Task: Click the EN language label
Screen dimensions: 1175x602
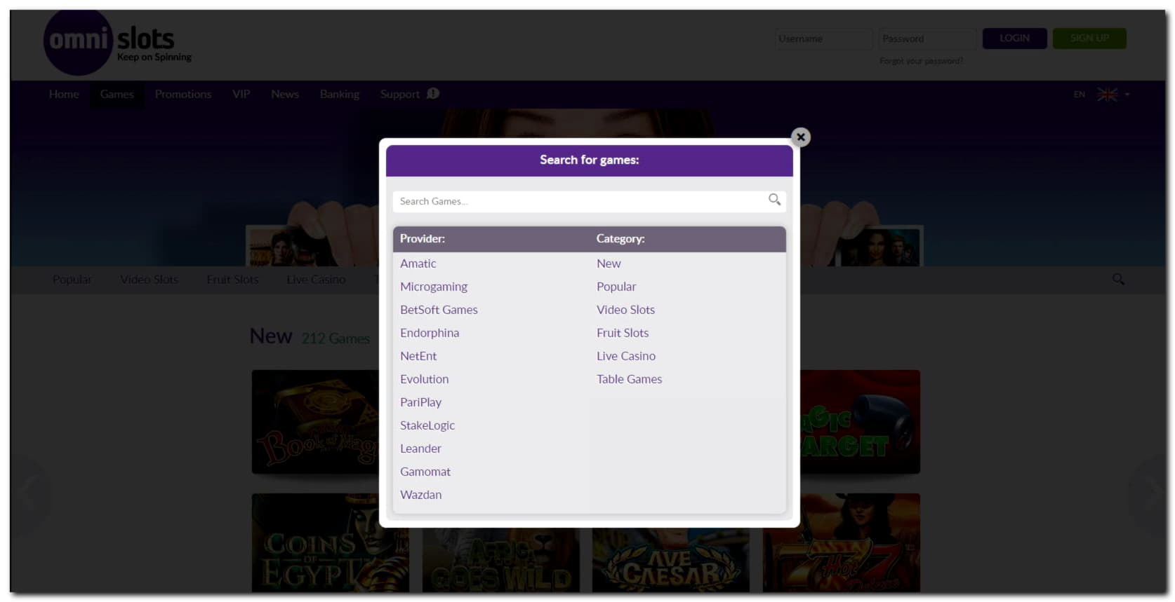Action: click(1080, 94)
